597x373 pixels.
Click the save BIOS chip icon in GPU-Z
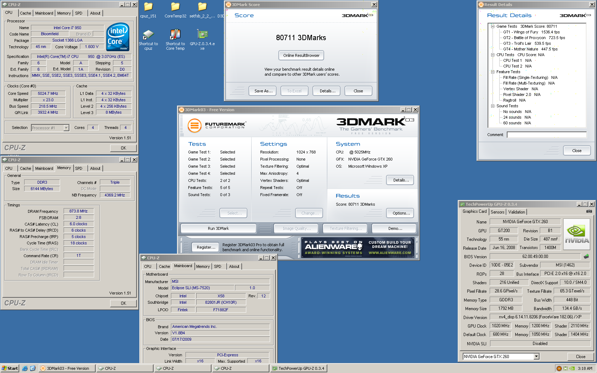pyautogui.click(x=586, y=256)
